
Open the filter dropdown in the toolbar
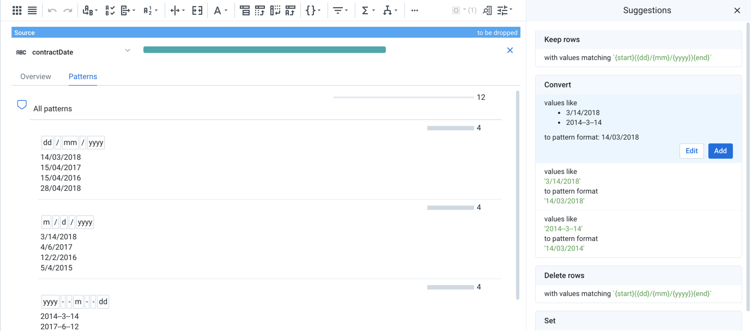point(338,10)
